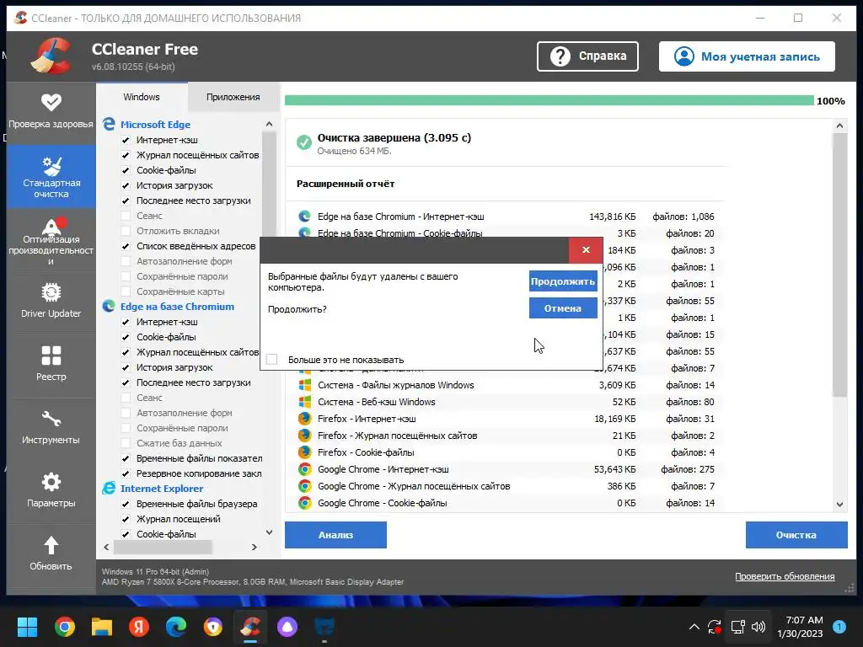The image size is (863, 647).
Task: Click Анализ button
Action: 335,535
